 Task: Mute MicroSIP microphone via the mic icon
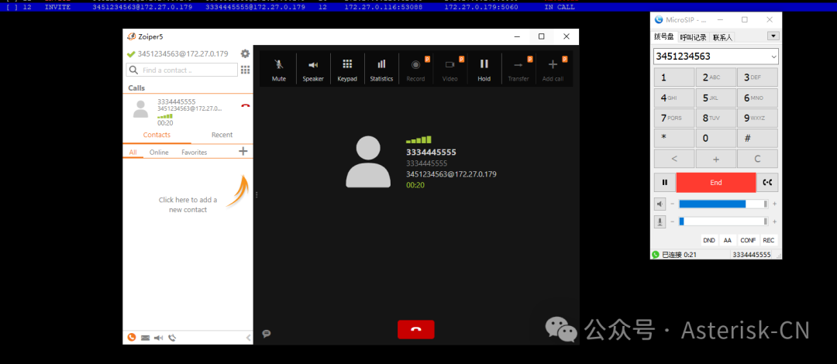(x=661, y=221)
